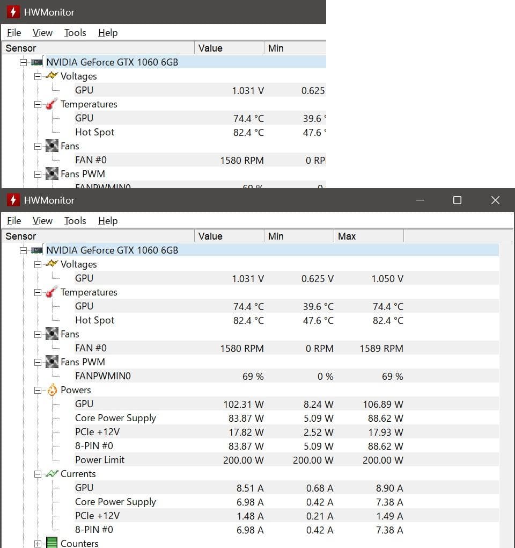Screen dimensions: 515x548
Task: Click the HWMonitor lightning icon in the upper window title bar
Action: click(x=13, y=12)
